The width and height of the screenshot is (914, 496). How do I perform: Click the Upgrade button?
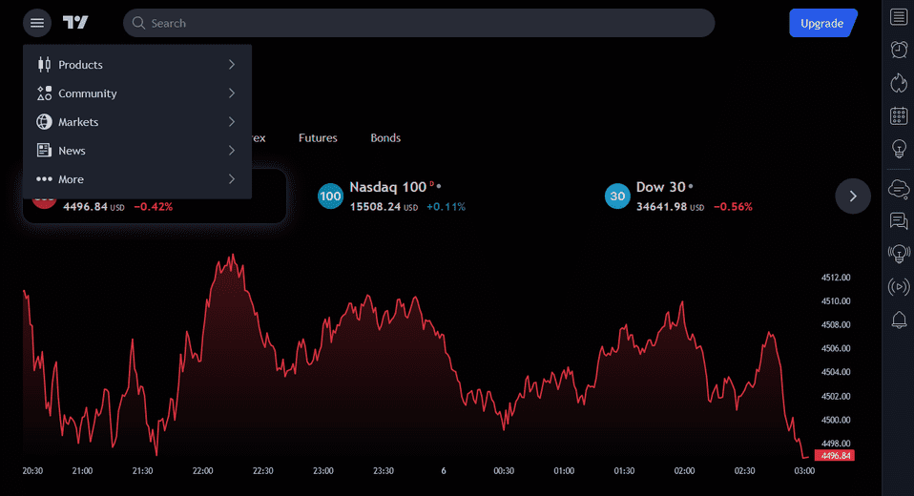(x=821, y=23)
